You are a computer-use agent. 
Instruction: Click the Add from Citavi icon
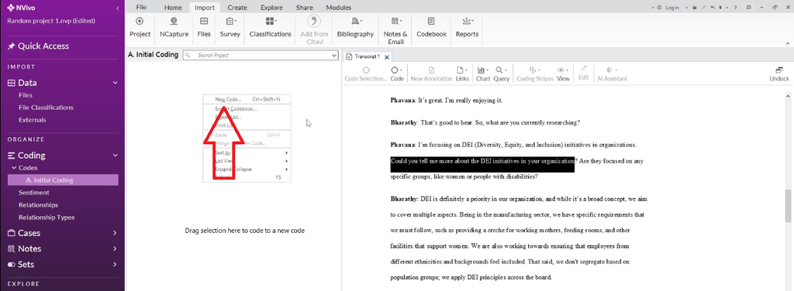pyautogui.click(x=315, y=21)
